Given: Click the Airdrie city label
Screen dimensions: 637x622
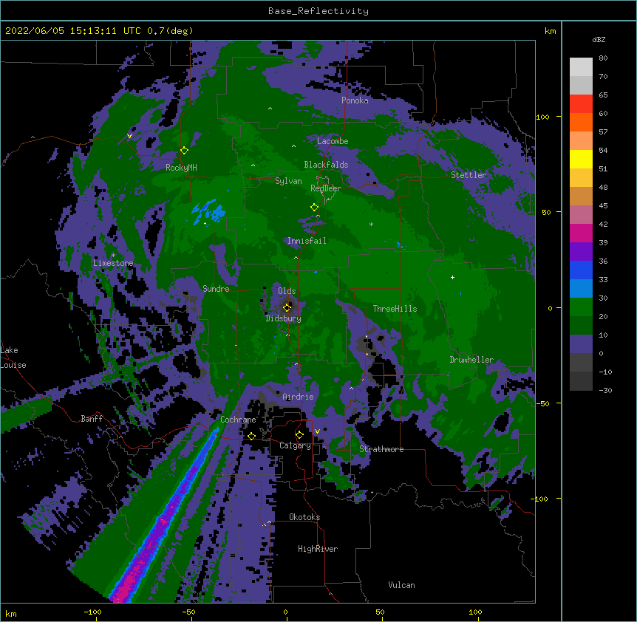Looking at the screenshot, I should [298, 397].
